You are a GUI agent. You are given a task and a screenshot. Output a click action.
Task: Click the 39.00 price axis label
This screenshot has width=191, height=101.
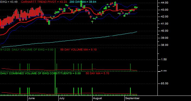pos(165,38)
